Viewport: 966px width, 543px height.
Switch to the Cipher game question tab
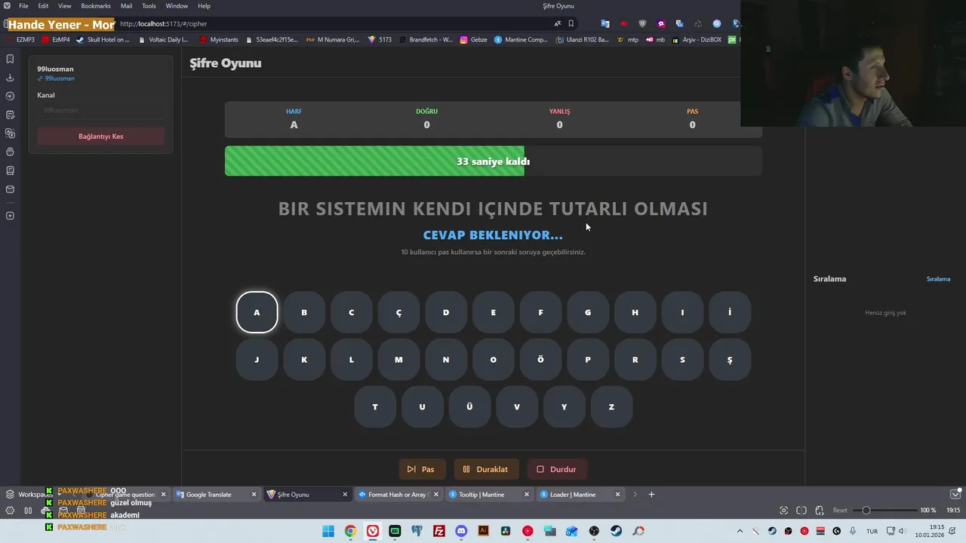pos(125,495)
